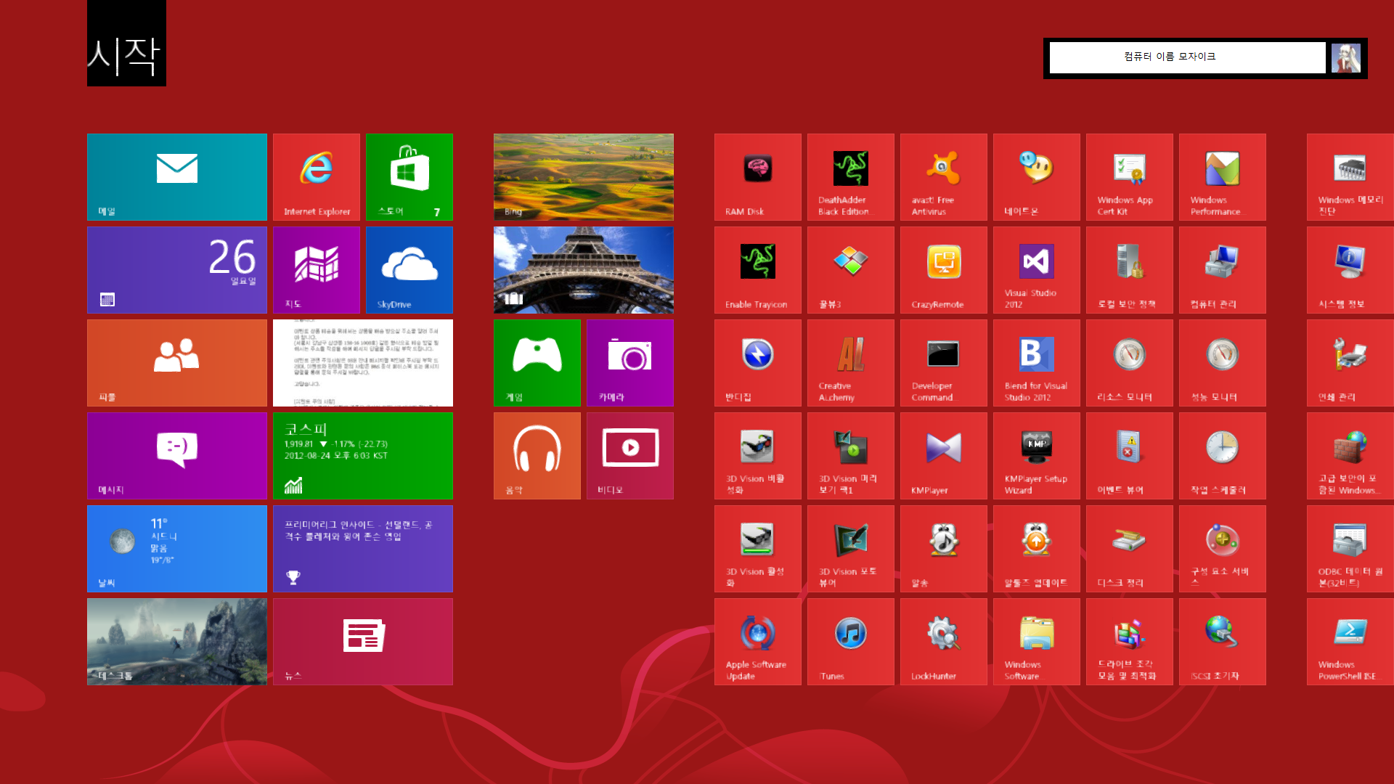Open the Games tile with Xbox controller
Viewport: 1394px width, 784px height.
(537, 363)
